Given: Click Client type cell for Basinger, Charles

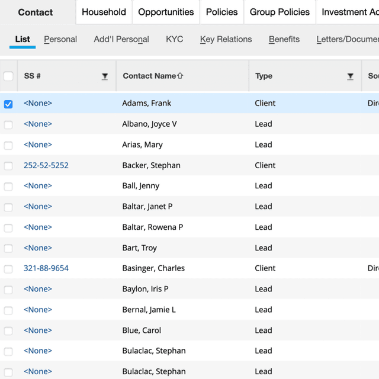Looking at the screenshot, I should (265, 268).
